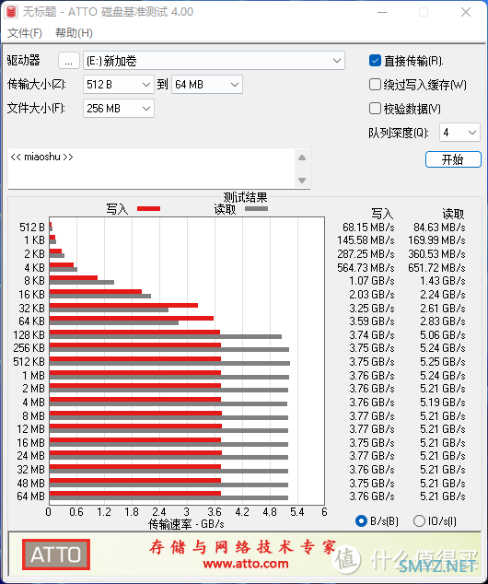Click the 12 MB row label in chart
This screenshot has height=584, width=488.
coord(31,429)
